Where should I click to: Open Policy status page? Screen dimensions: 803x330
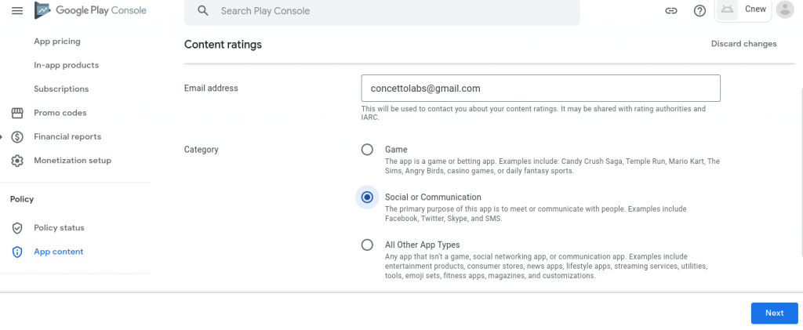click(x=59, y=228)
